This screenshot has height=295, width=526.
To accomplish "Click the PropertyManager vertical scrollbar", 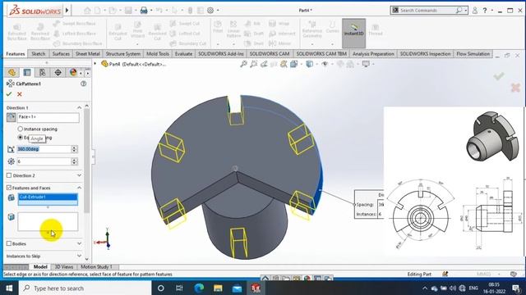I will [87, 161].
